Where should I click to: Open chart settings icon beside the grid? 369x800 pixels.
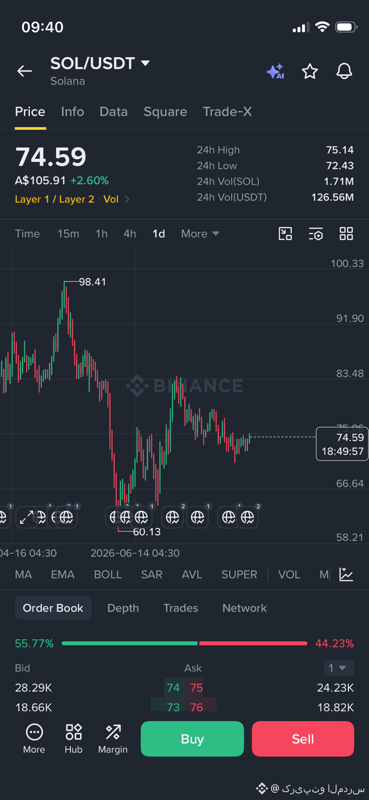316,233
